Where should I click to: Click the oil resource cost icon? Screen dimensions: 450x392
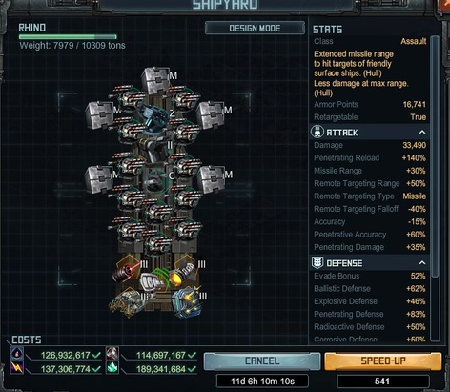tap(17, 354)
